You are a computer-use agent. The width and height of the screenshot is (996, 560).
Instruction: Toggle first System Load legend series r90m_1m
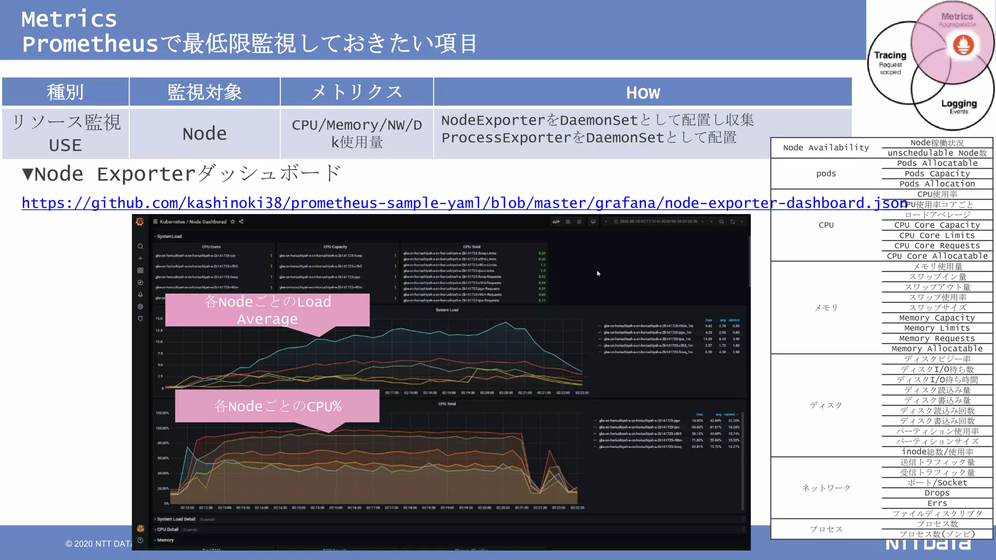(648, 326)
